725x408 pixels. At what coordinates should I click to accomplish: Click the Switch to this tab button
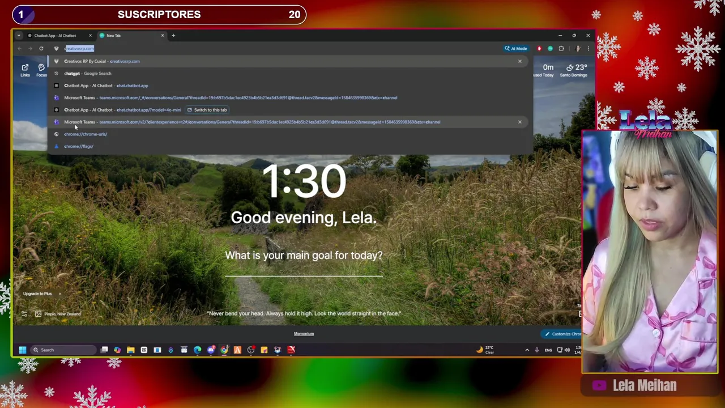click(x=207, y=110)
